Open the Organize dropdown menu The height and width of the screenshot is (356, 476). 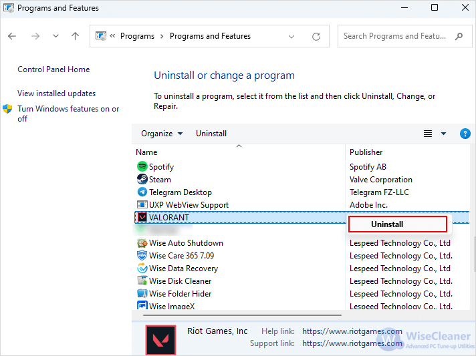tap(162, 134)
